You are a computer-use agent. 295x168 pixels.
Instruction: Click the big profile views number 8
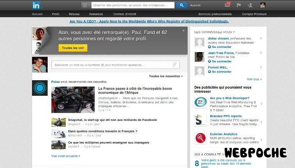[x=197, y=163]
